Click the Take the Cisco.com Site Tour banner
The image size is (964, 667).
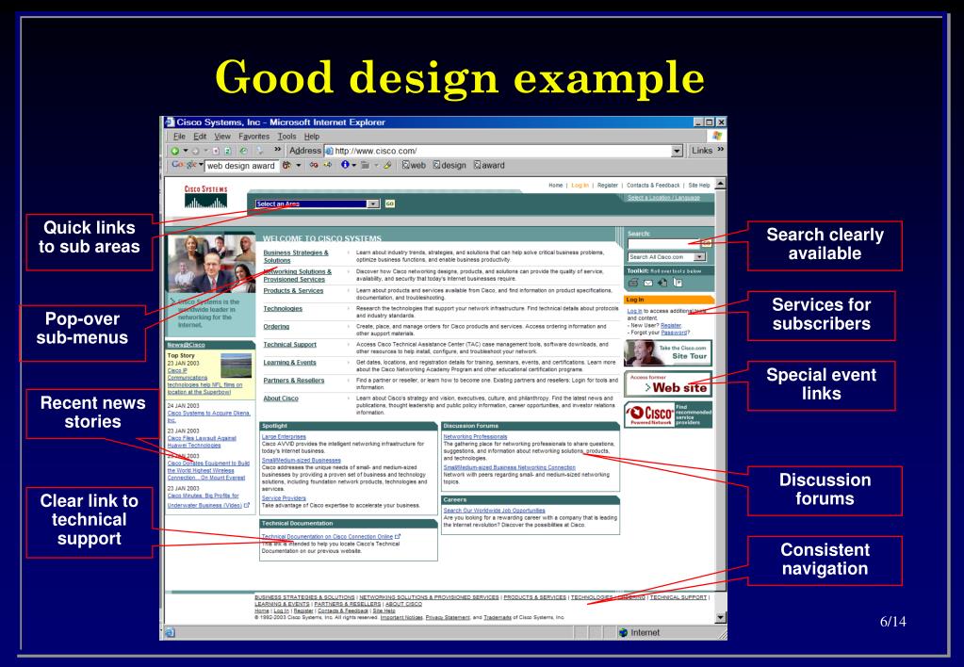point(668,353)
